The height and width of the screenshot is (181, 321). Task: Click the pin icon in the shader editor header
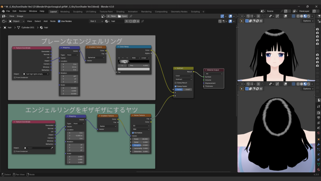click(x=143, y=21)
